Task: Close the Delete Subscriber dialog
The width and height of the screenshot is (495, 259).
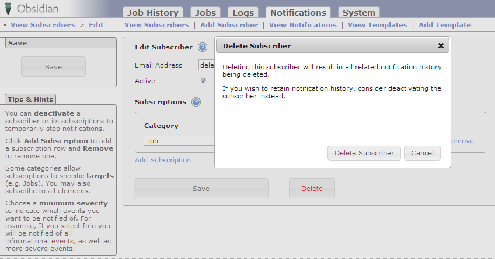Action: pos(441,46)
